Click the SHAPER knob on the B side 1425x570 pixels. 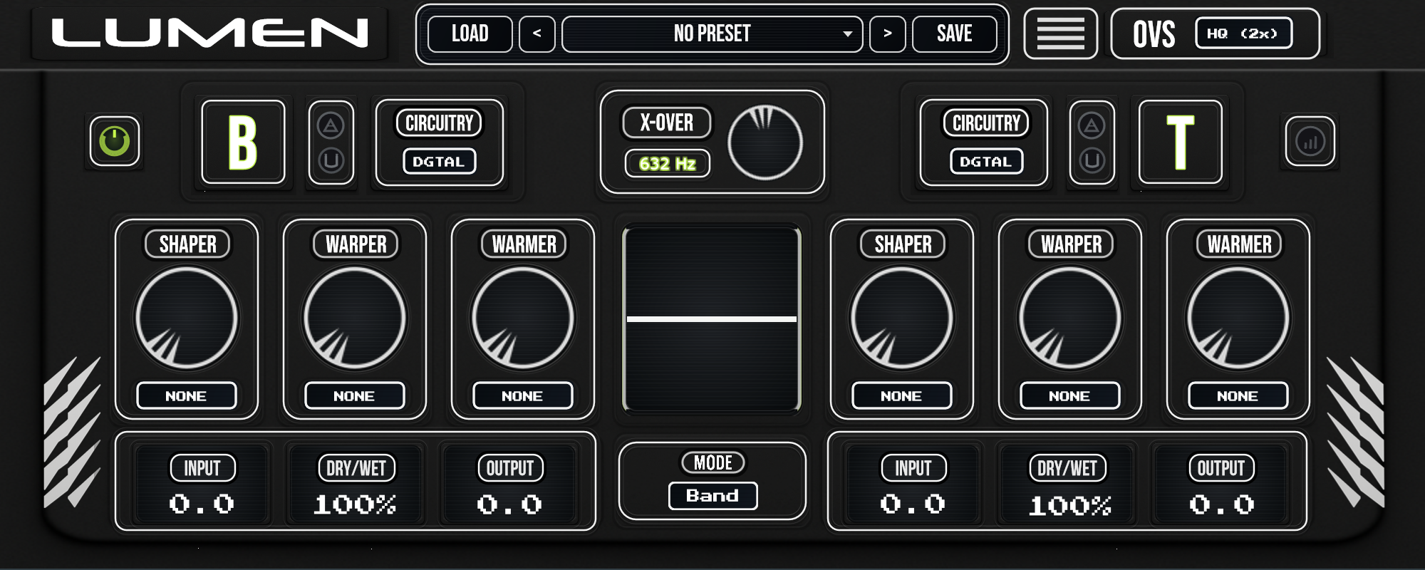click(187, 318)
